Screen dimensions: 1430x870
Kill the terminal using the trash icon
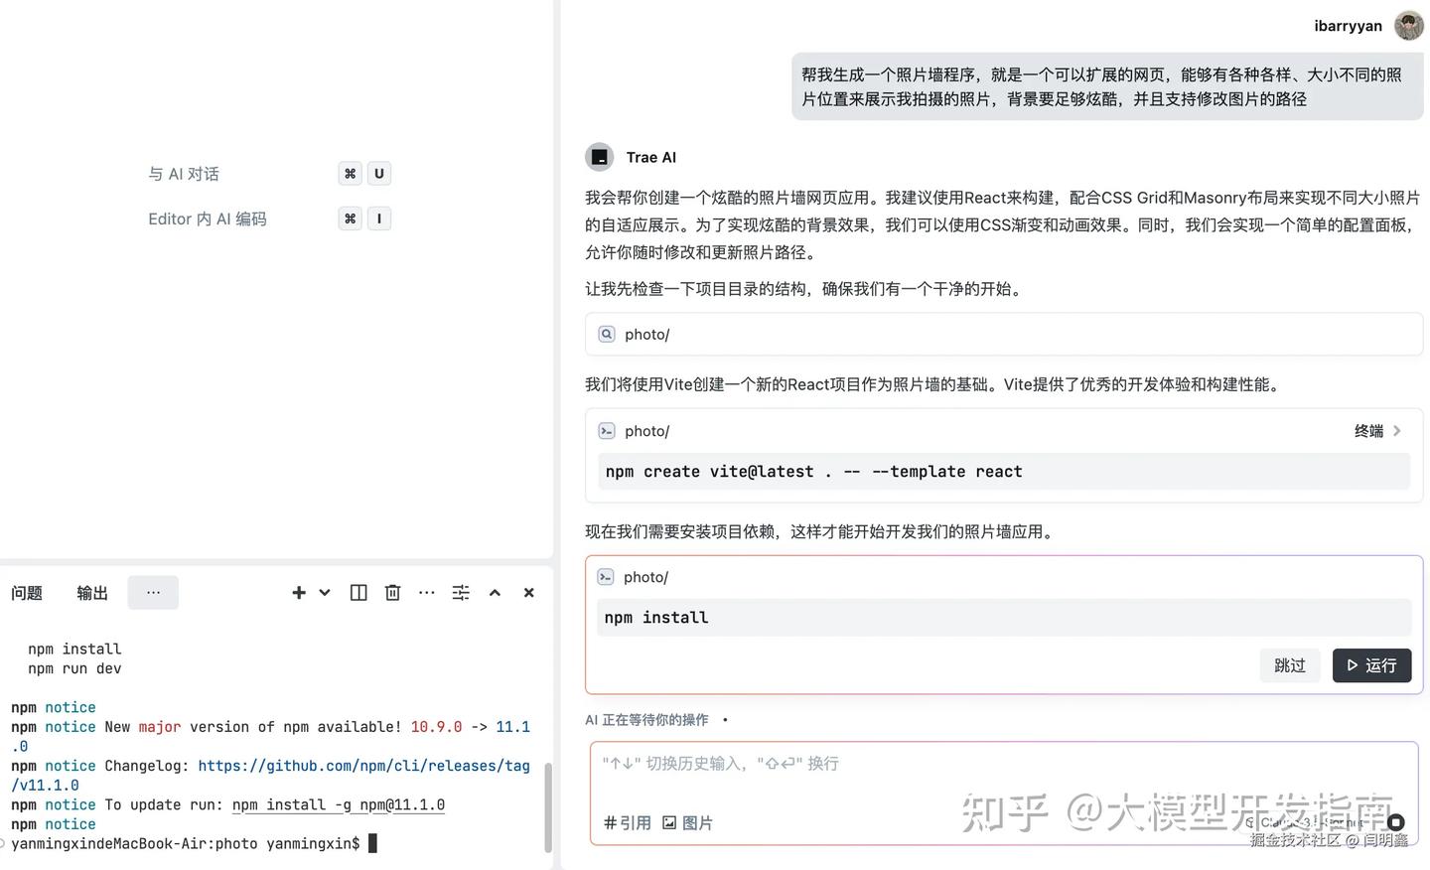pyautogui.click(x=392, y=592)
